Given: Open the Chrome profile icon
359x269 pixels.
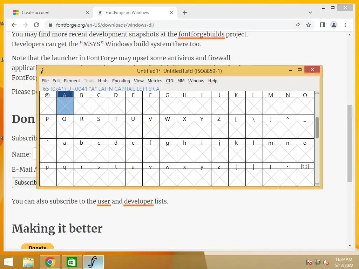Looking at the screenshot, I should (x=334, y=25).
